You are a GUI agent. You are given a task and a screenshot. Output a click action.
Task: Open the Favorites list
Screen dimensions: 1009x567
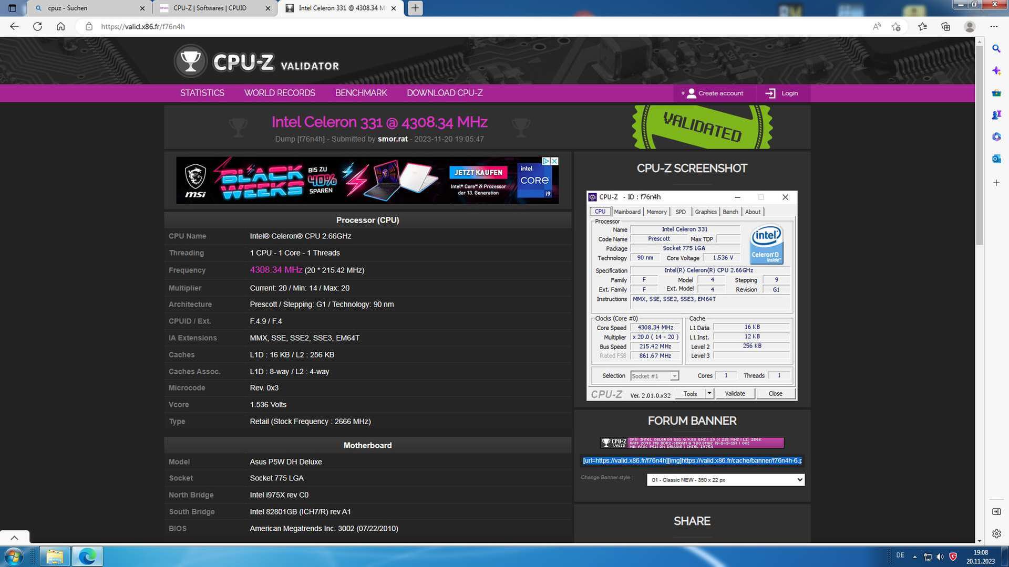pyautogui.click(x=922, y=26)
